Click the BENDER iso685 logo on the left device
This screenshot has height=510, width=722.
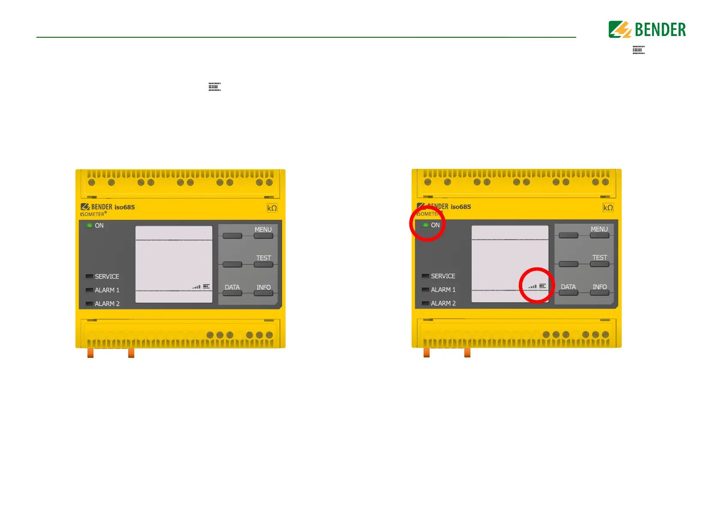pyautogui.click(x=108, y=207)
